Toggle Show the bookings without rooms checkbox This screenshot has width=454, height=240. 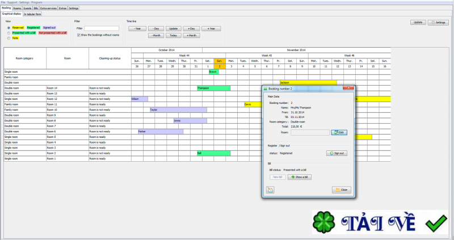coord(79,35)
